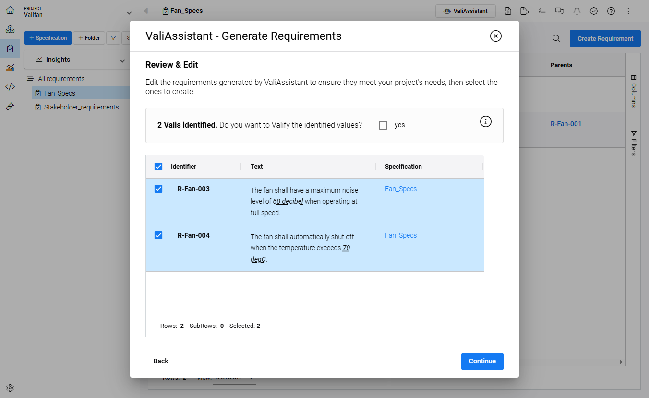Enable the "yes" Valify checkbox
Image resolution: width=649 pixels, height=398 pixels.
click(383, 125)
